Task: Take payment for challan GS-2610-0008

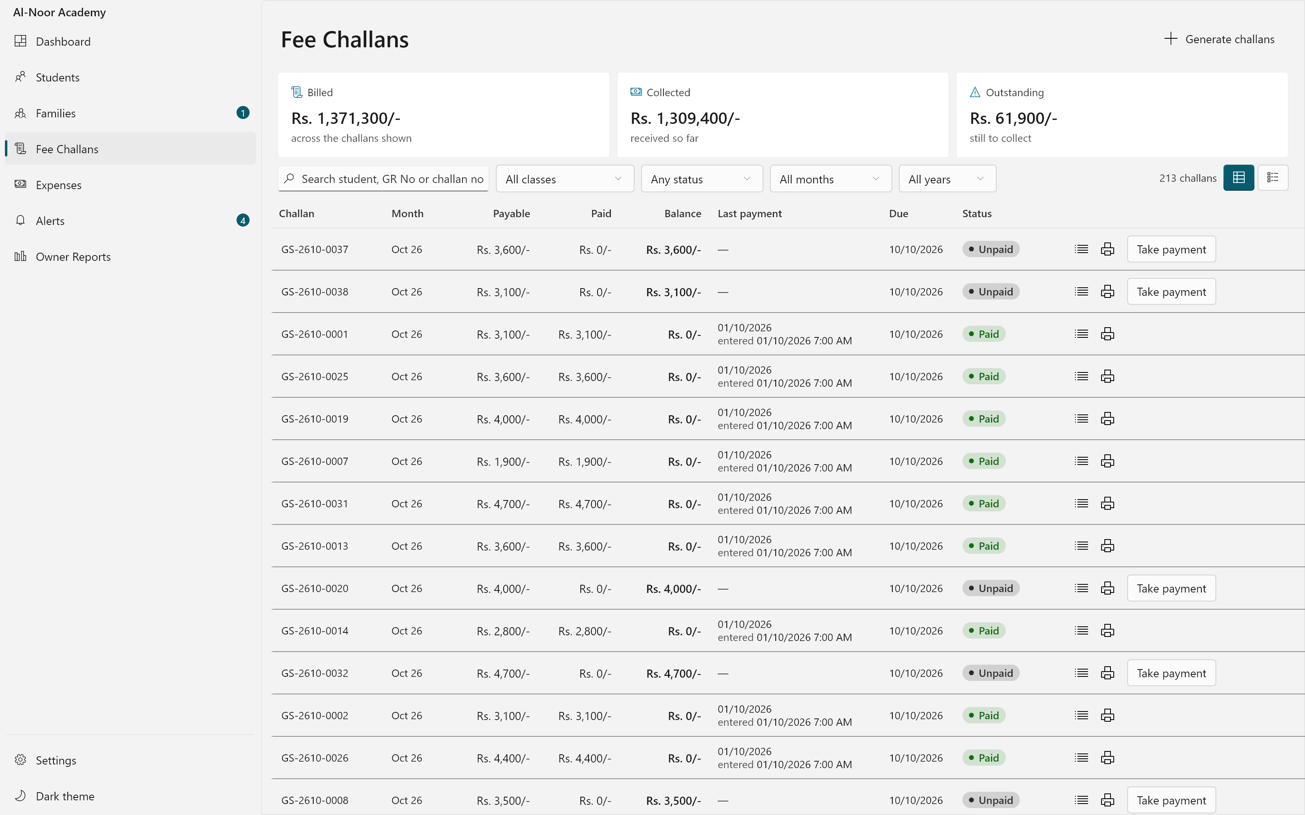Action: [1171, 800]
